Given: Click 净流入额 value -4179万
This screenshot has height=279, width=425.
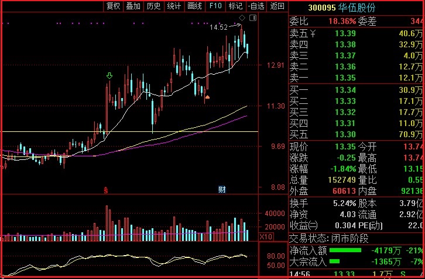Looking at the screenshot, I should pos(386,250).
